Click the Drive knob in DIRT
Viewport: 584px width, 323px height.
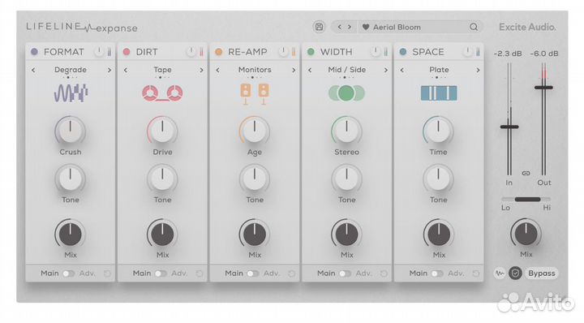162,131
